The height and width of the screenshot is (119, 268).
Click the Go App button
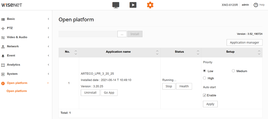[109, 93]
